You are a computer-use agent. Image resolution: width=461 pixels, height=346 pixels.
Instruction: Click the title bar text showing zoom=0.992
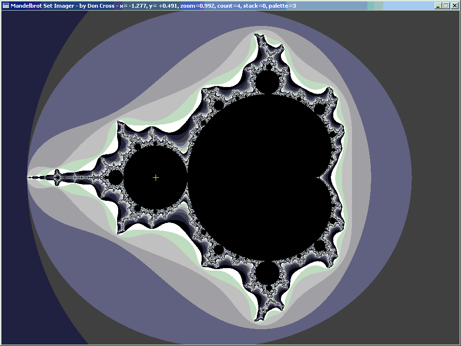tap(197, 6)
